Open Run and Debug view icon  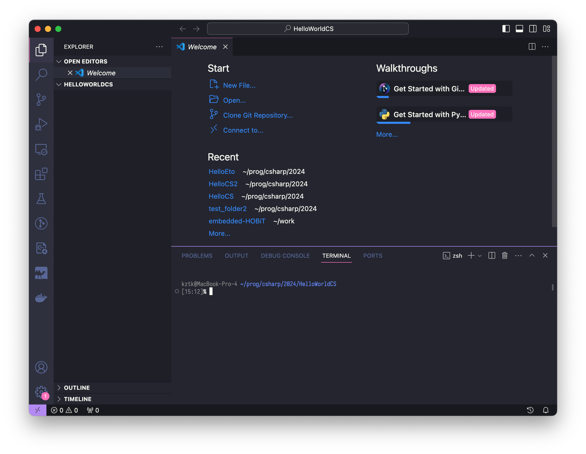point(41,124)
